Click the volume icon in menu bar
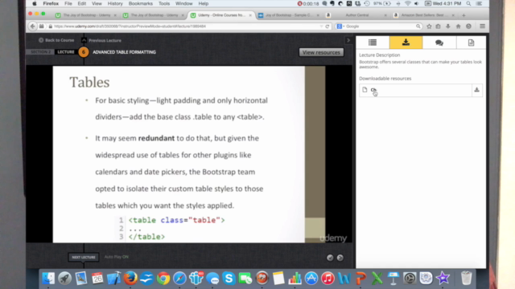Screen dimensions: 515x289 pyautogui.click(x=417, y=3)
